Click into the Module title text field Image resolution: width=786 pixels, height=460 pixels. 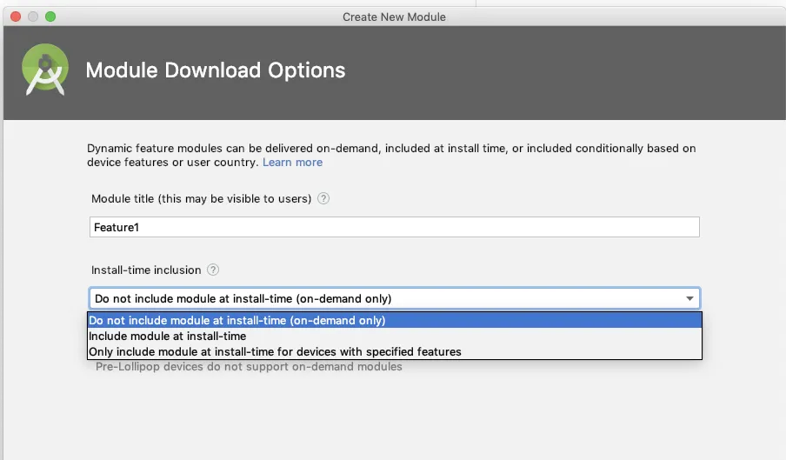(394, 227)
